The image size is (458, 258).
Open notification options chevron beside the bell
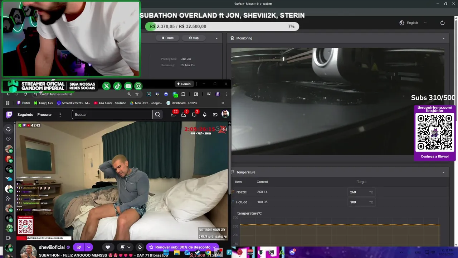click(x=129, y=247)
